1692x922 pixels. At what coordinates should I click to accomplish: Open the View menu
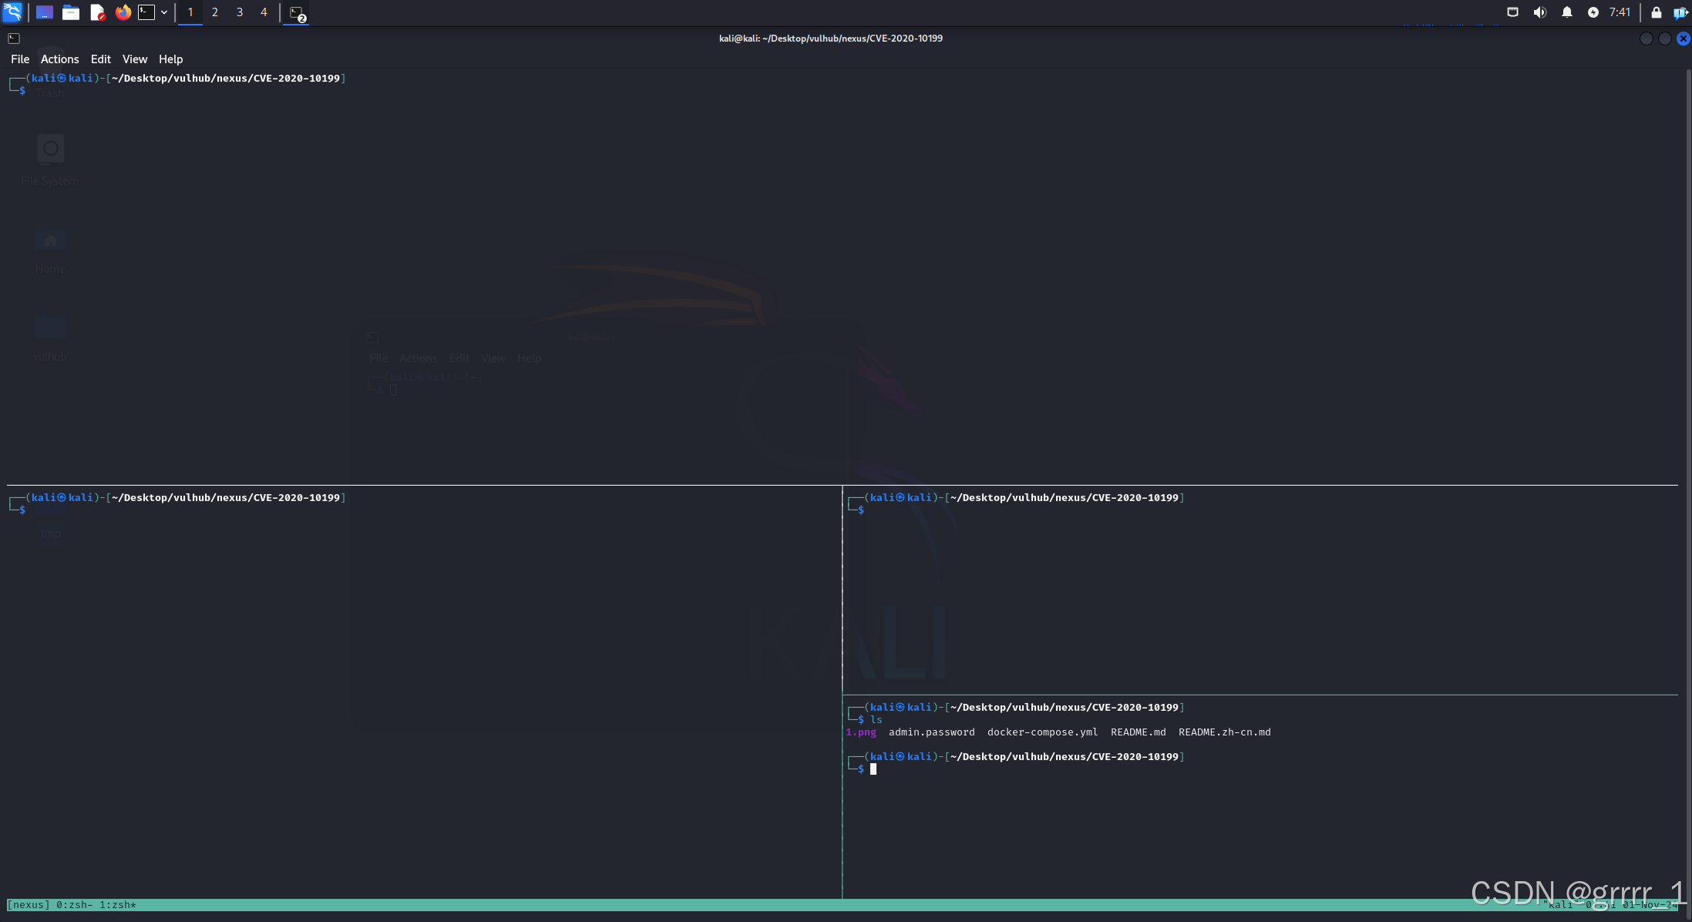[x=134, y=59]
